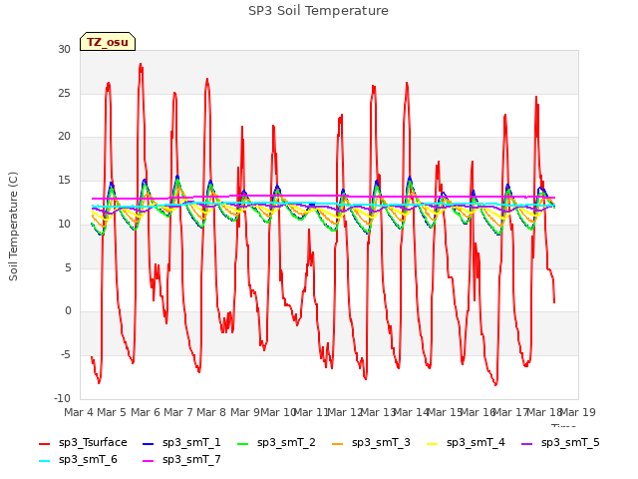Click the sp3_smT_1 blue legend swatch

click(149, 443)
